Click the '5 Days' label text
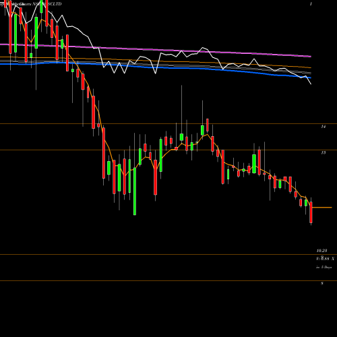Image resolution: width=337 pixels, height=337 pixels. click(326, 267)
